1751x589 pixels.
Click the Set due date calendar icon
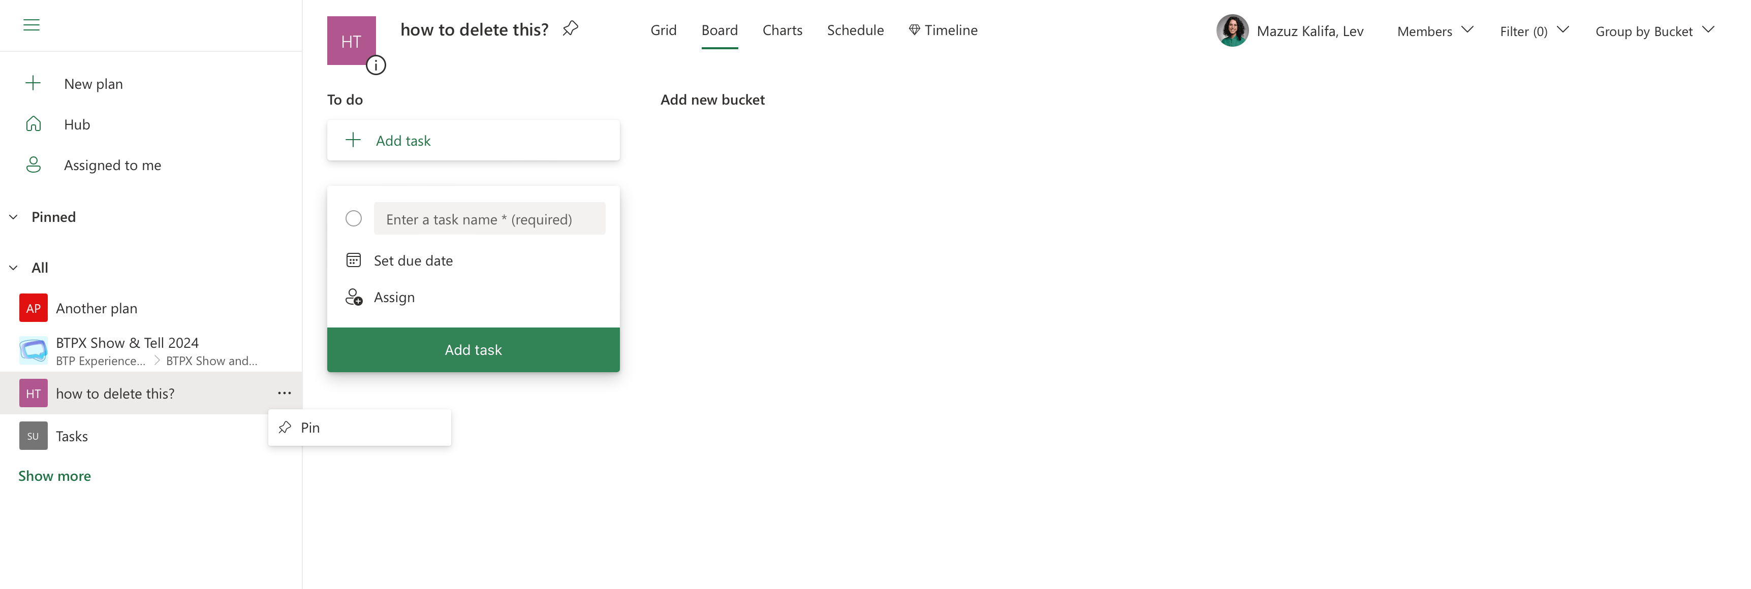[354, 260]
